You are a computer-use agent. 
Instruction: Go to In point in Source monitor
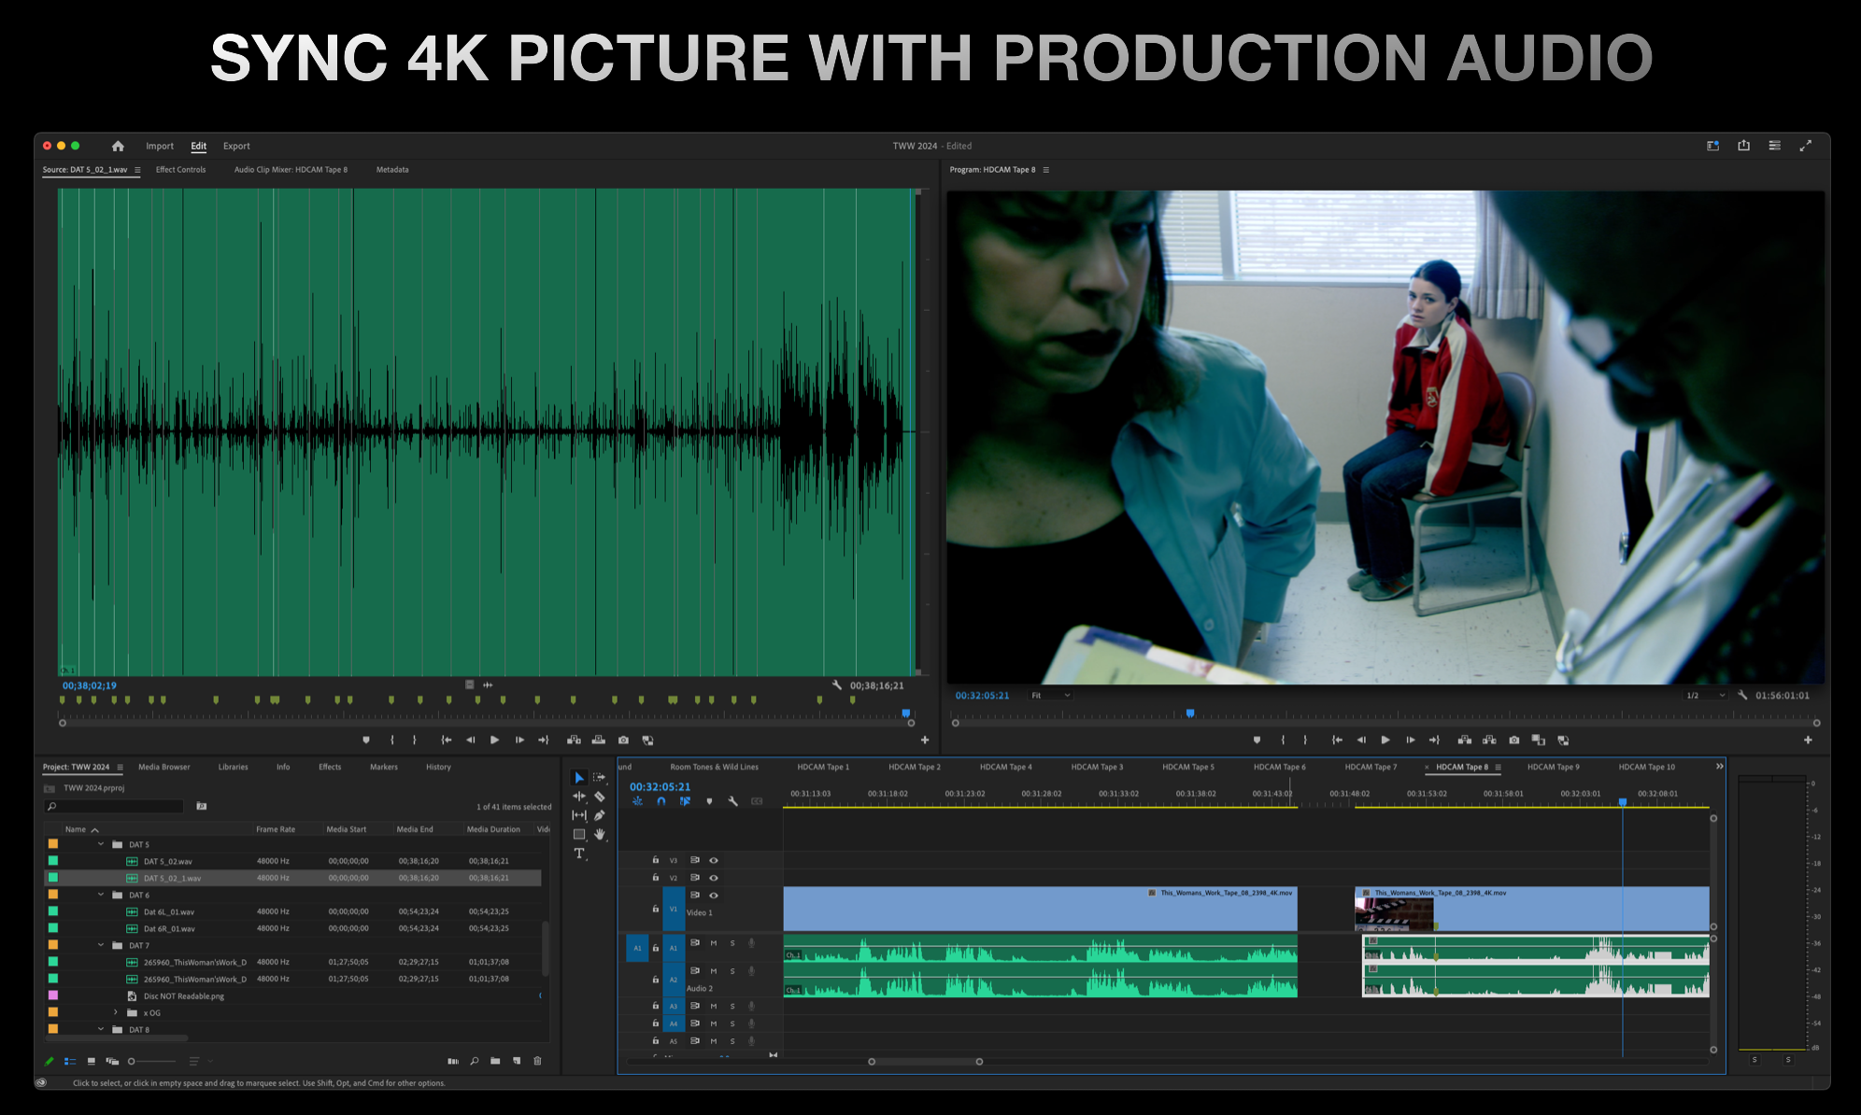tap(447, 740)
